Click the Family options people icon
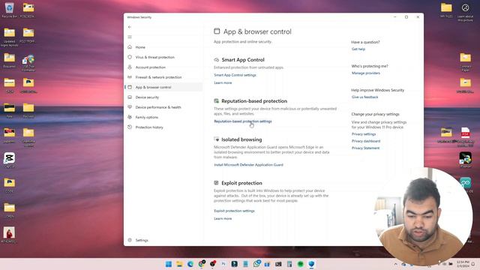Image resolution: width=480 pixels, height=270 pixels. pos(130,117)
